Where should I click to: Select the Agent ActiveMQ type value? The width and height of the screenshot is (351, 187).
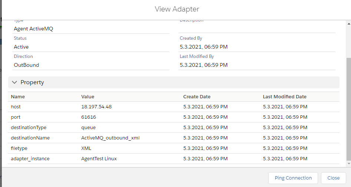[x=33, y=29]
